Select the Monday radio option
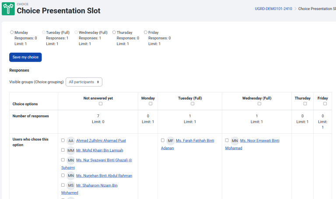The image size is (336, 199). [x=12, y=32]
